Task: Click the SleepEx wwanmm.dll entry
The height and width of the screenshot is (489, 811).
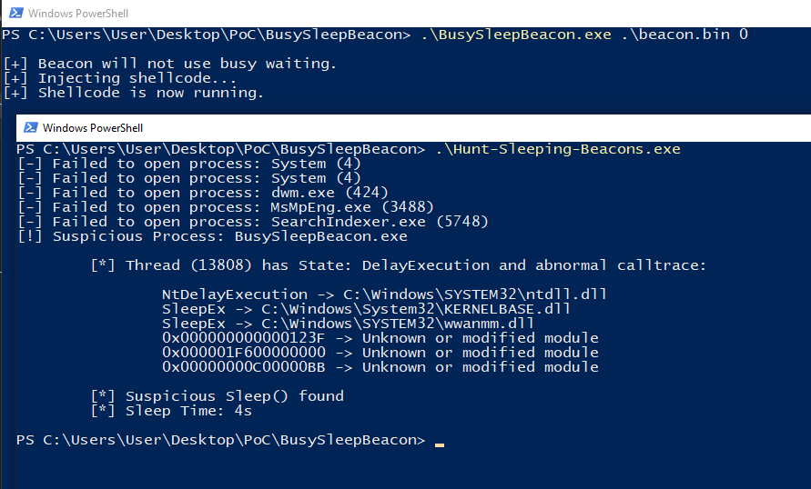Action: (348, 324)
